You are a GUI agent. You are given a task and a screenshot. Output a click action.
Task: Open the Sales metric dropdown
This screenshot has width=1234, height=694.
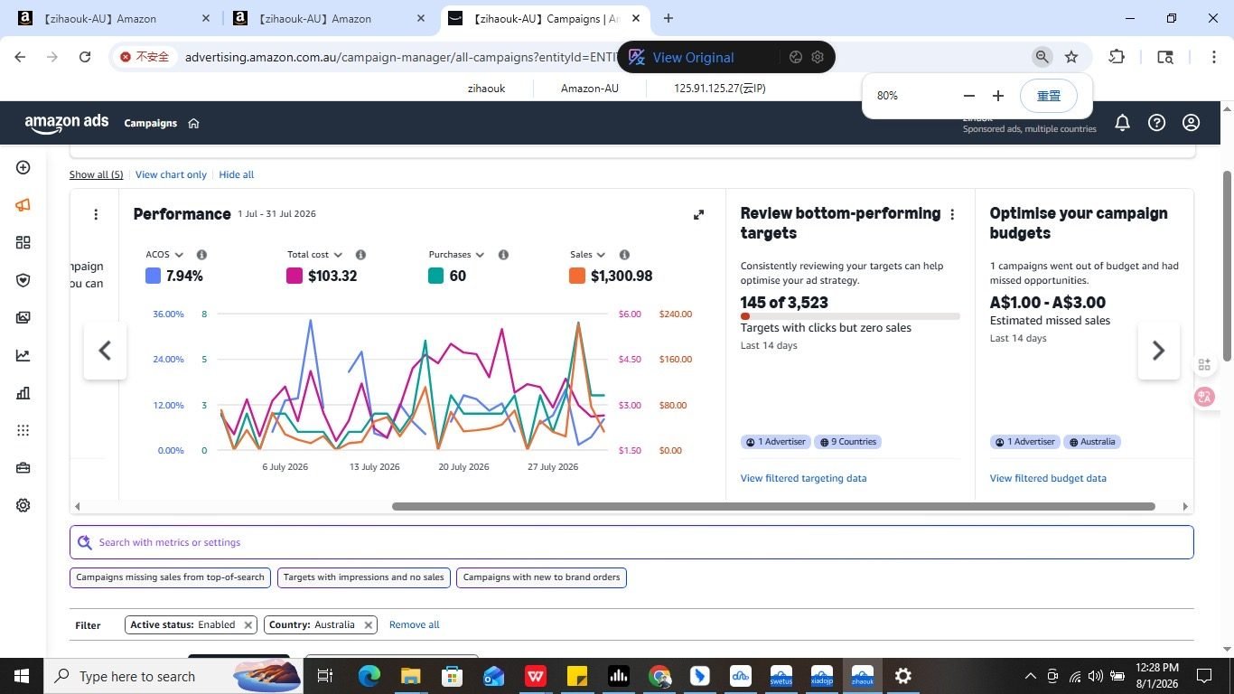pos(588,255)
